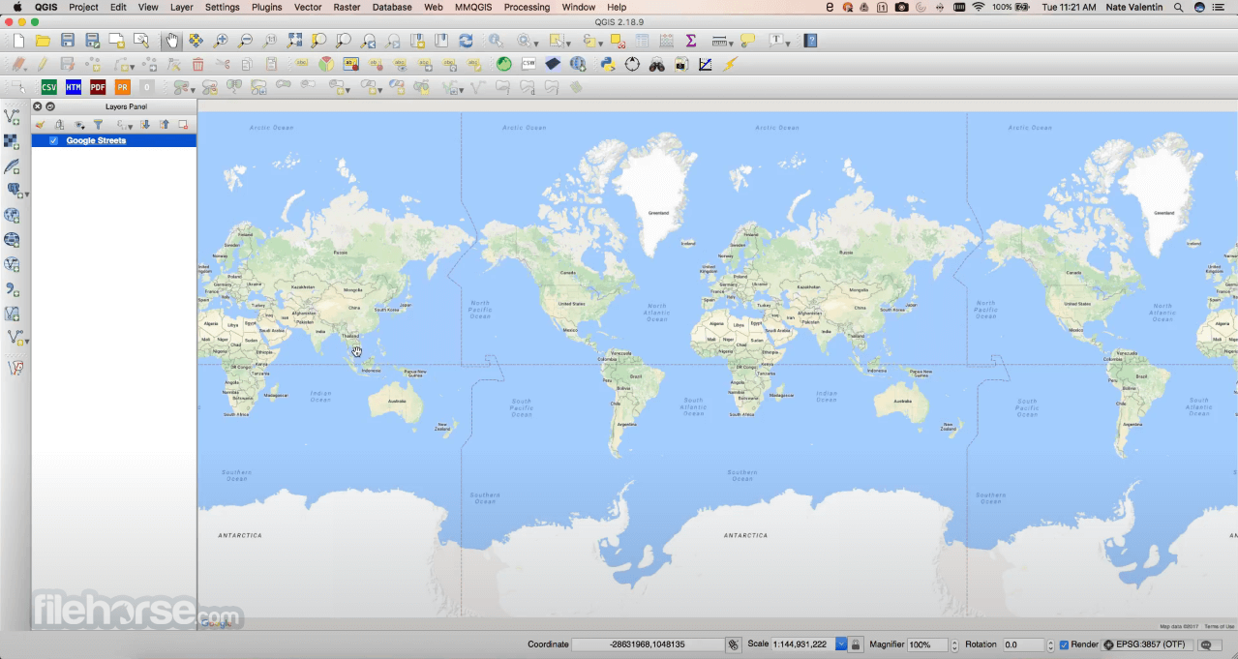Open the filter by expression dropdown
This screenshot has height=659, width=1238.
point(125,125)
